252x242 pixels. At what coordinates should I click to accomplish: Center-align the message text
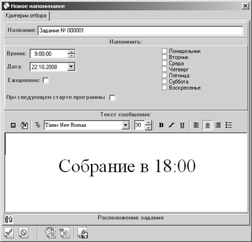pyautogui.click(x=208, y=125)
